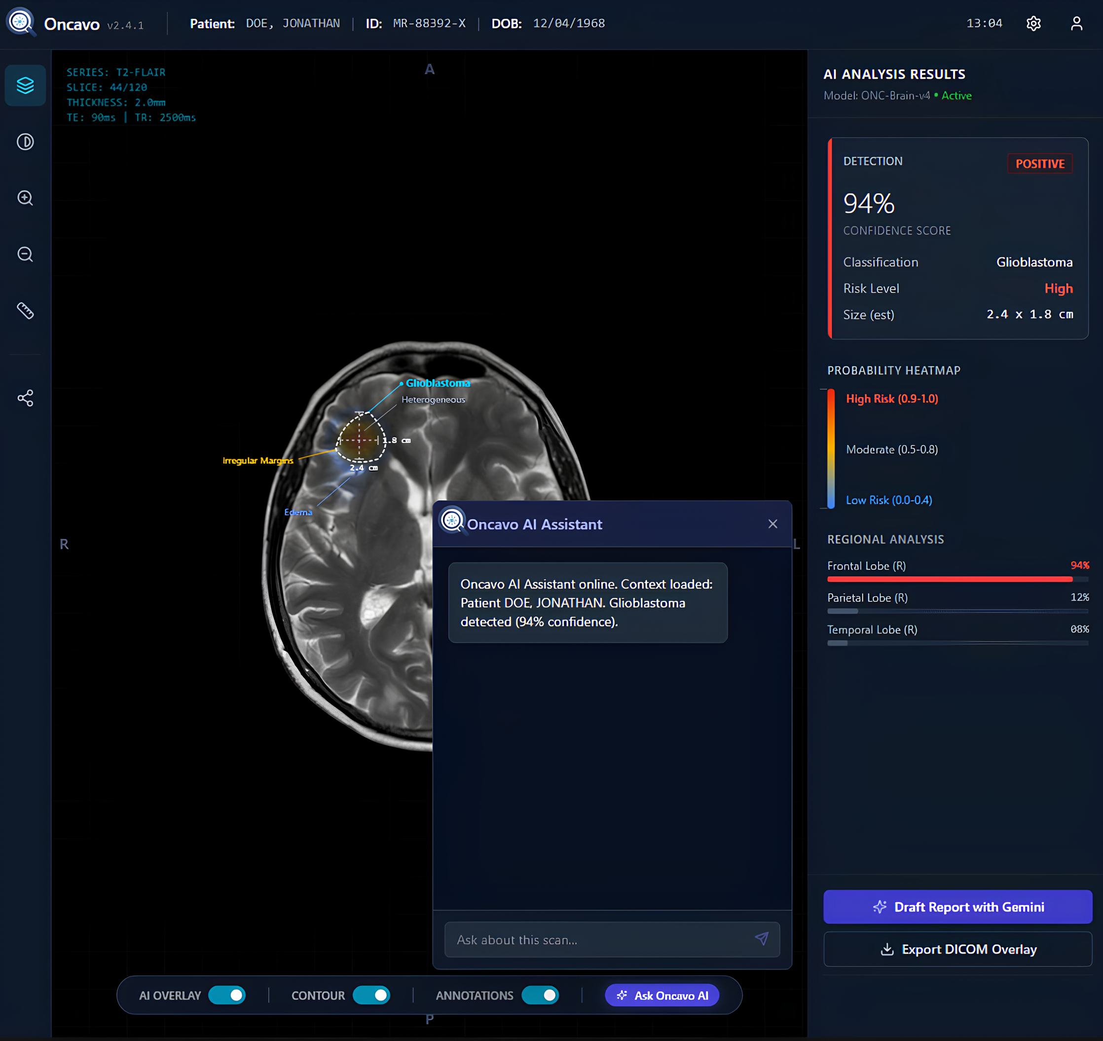
Task: Turn off the Annotations toggle
Action: (540, 995)
